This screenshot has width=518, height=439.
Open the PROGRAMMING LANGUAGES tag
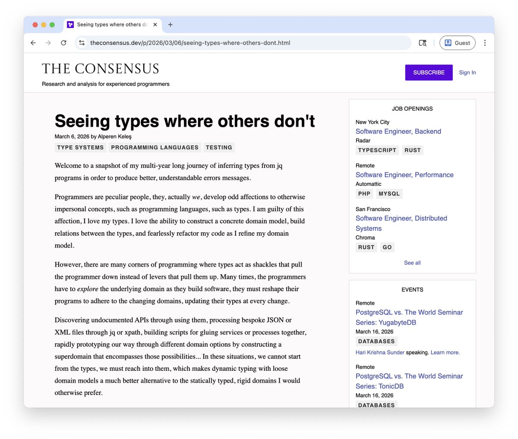(155, 147)
